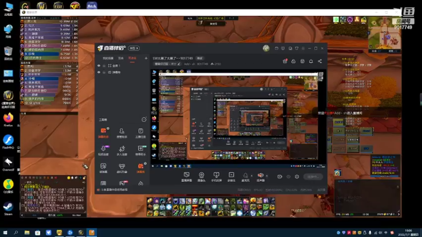Viewport: 422px width, 237px height.
Task: Select the 弹幕传 source row
Action: click(122, 72)
